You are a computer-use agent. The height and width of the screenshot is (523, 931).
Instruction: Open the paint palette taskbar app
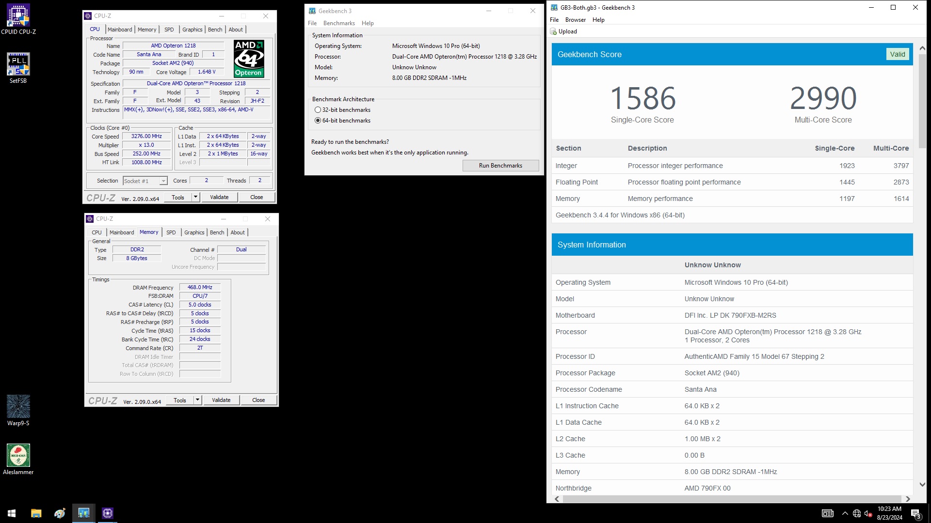(60, 513)
